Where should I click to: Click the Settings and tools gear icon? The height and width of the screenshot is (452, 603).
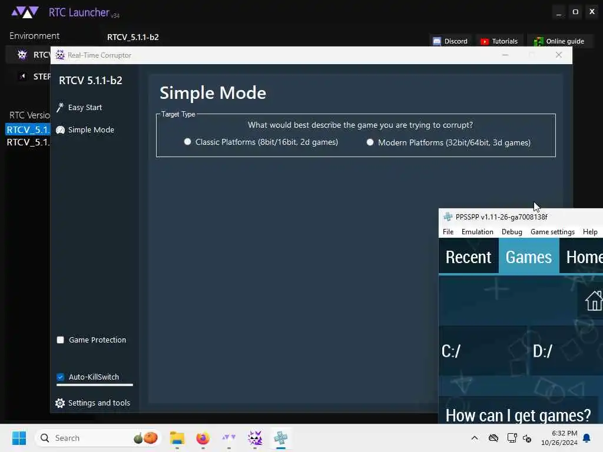tap(60, 403)
